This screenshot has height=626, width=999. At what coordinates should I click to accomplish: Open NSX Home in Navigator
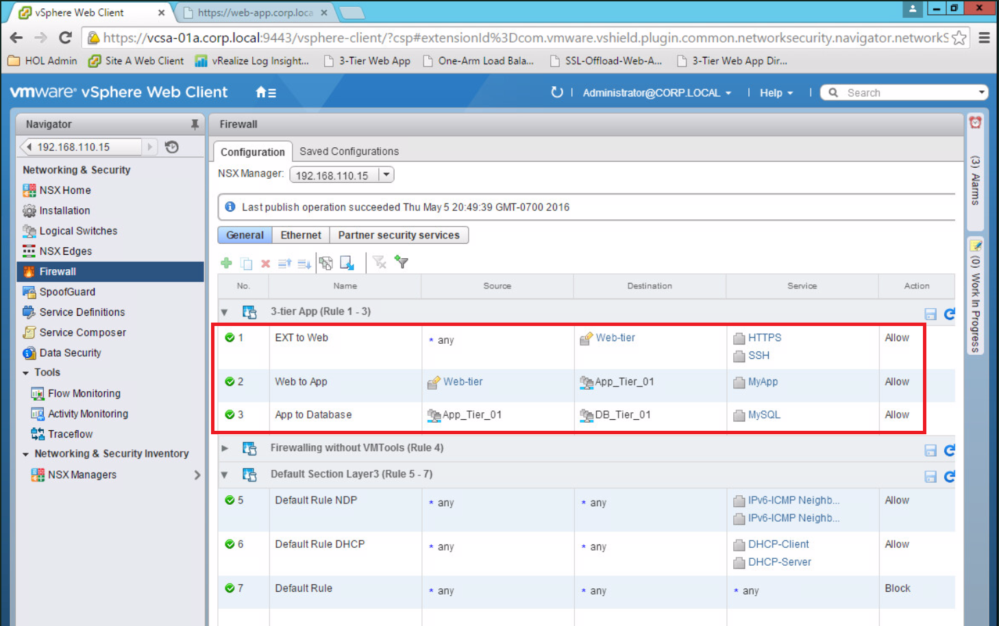[64, 190]
